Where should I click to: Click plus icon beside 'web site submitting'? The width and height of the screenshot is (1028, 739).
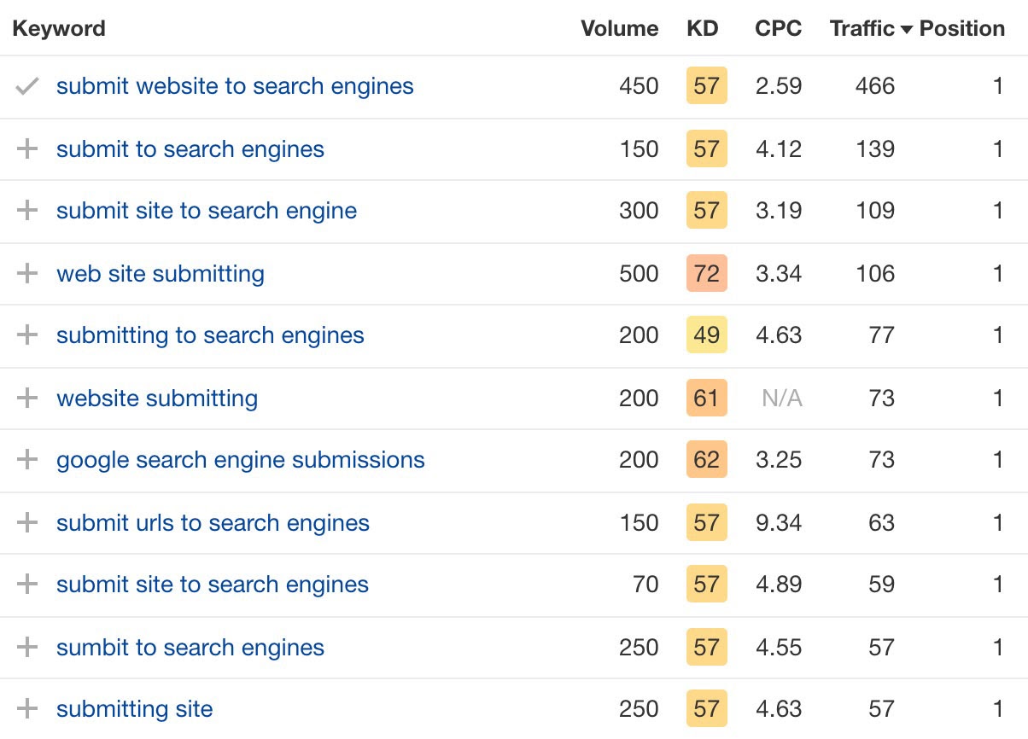click(x=27, y=274)
